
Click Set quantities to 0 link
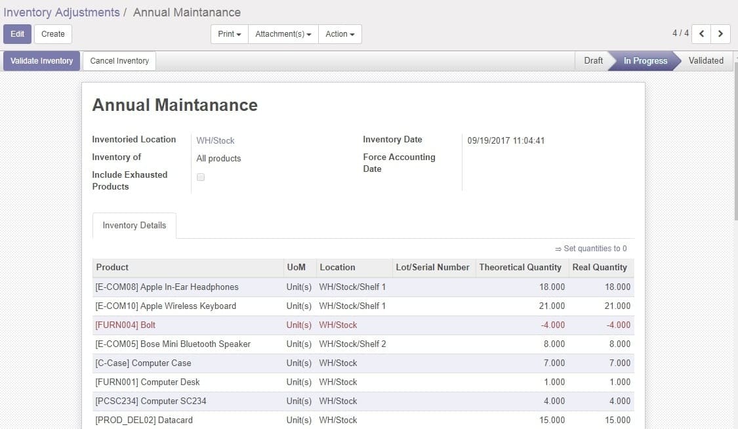pos(590,249)
